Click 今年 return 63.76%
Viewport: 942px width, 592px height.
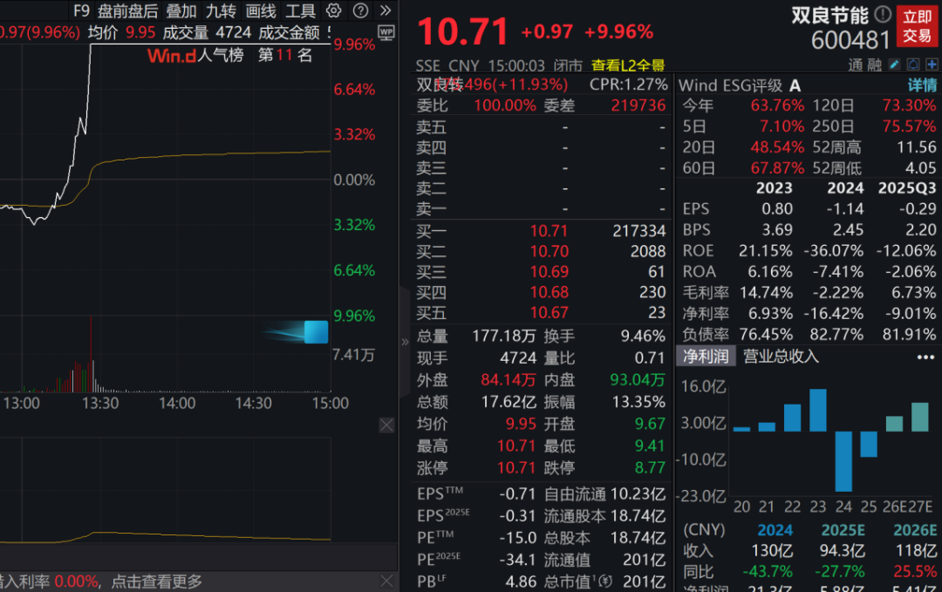[777, 105]
